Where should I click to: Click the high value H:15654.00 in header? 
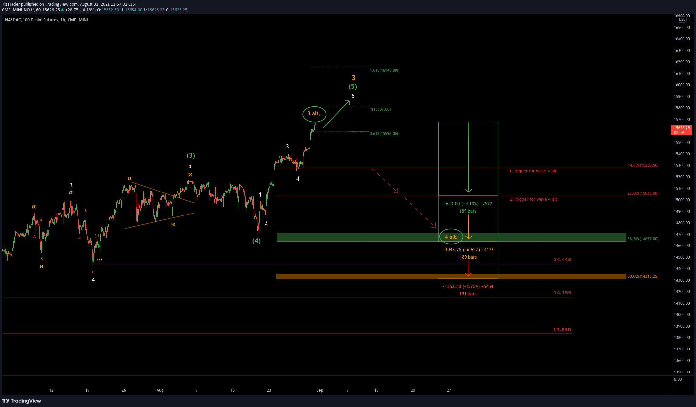click(x=131, y=10)
